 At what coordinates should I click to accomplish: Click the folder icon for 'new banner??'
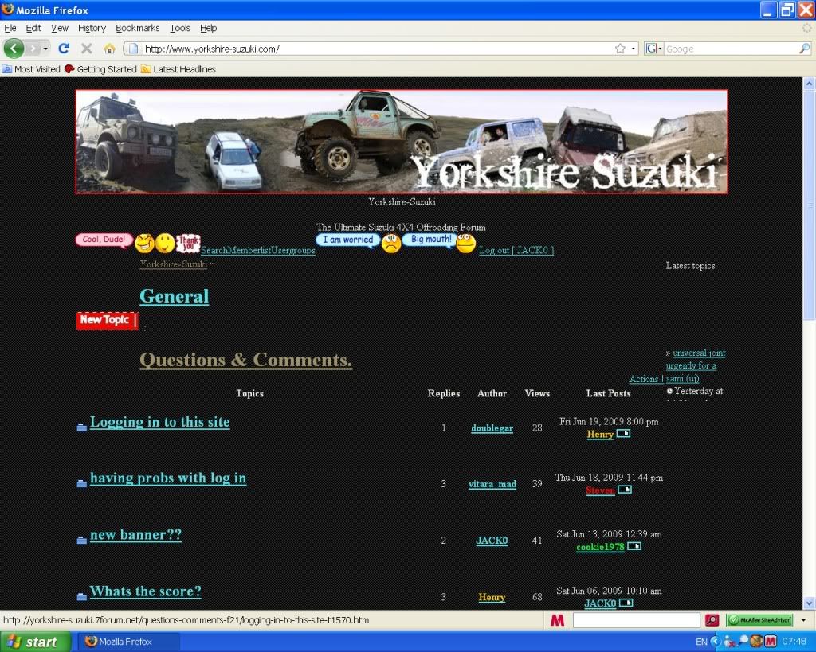point(82,541)
